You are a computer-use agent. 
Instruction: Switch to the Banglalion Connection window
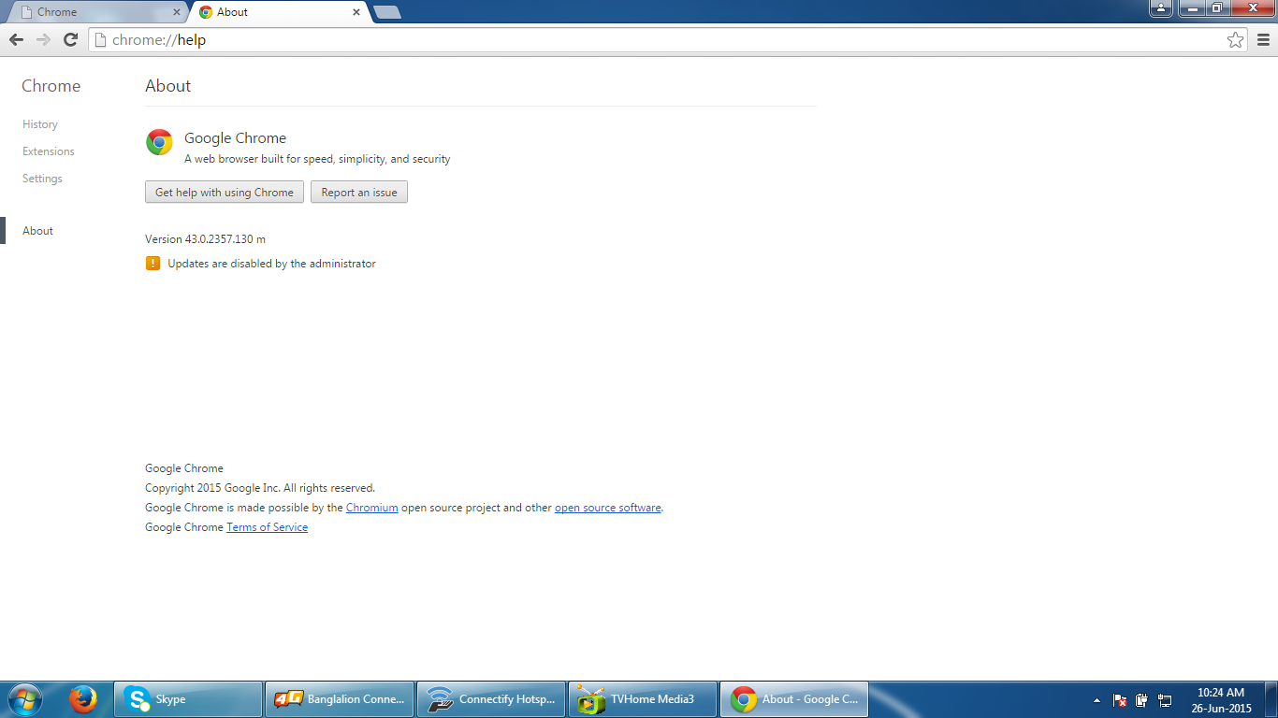click(x=340, y=699)
